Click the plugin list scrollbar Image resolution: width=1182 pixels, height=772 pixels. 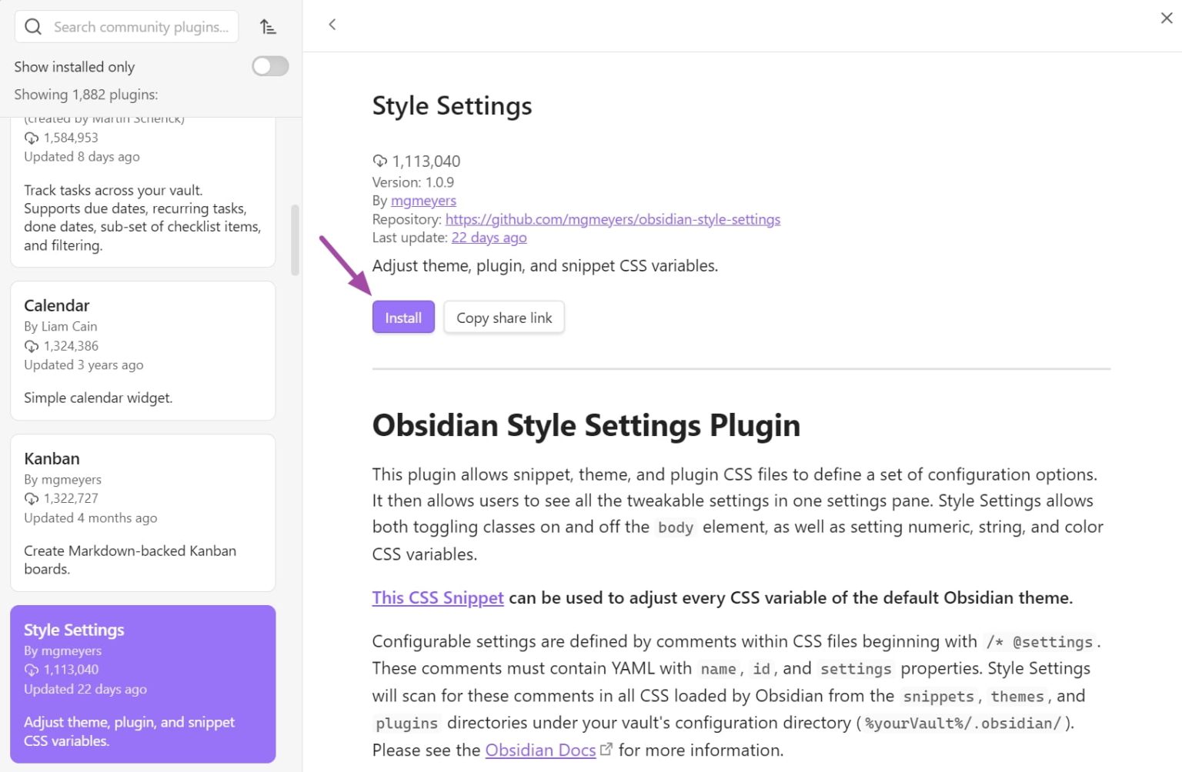[295, 238]
